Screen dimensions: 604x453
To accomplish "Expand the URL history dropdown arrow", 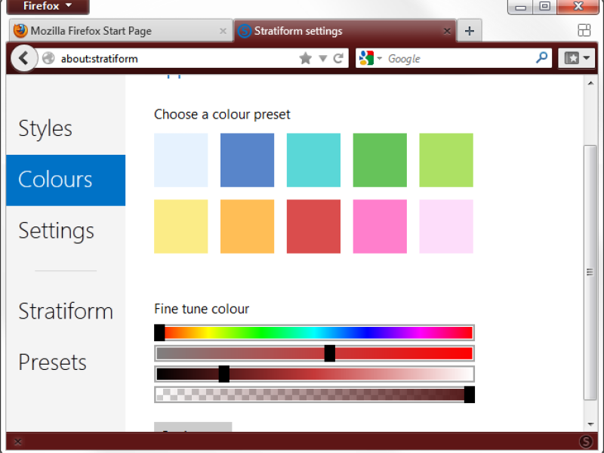I will coord(323,58).
